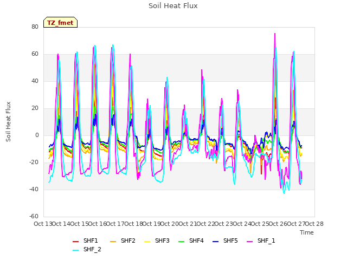Click the -60 y-axis tick label
Screen dimensions: 347x260
click(34, 216)
